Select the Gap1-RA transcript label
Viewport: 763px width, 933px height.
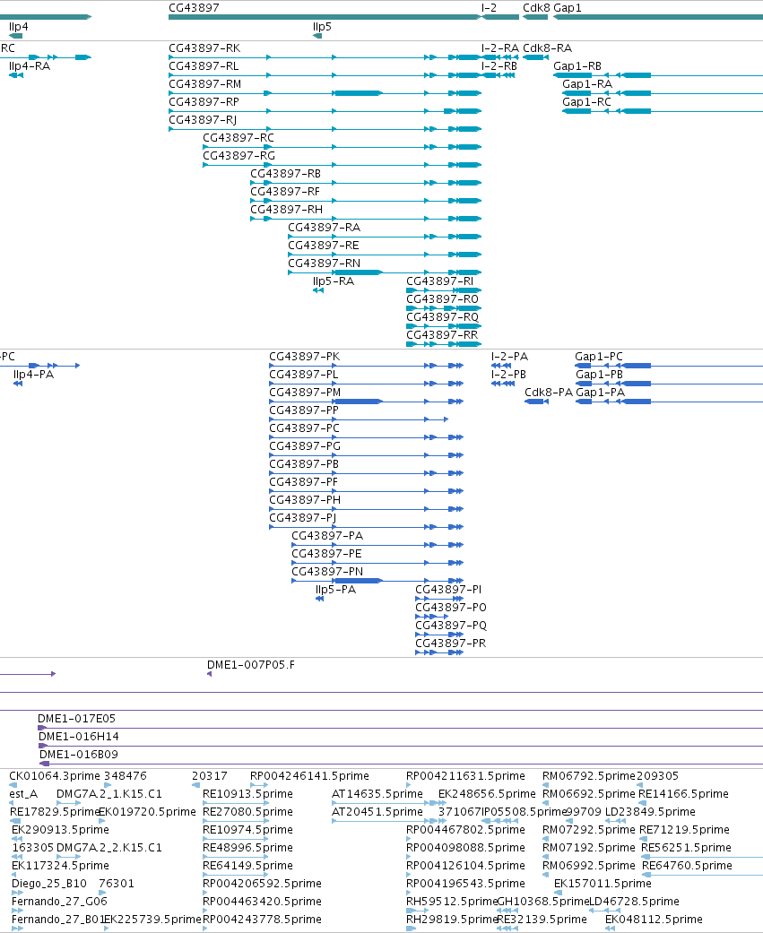tap(587, 84)
